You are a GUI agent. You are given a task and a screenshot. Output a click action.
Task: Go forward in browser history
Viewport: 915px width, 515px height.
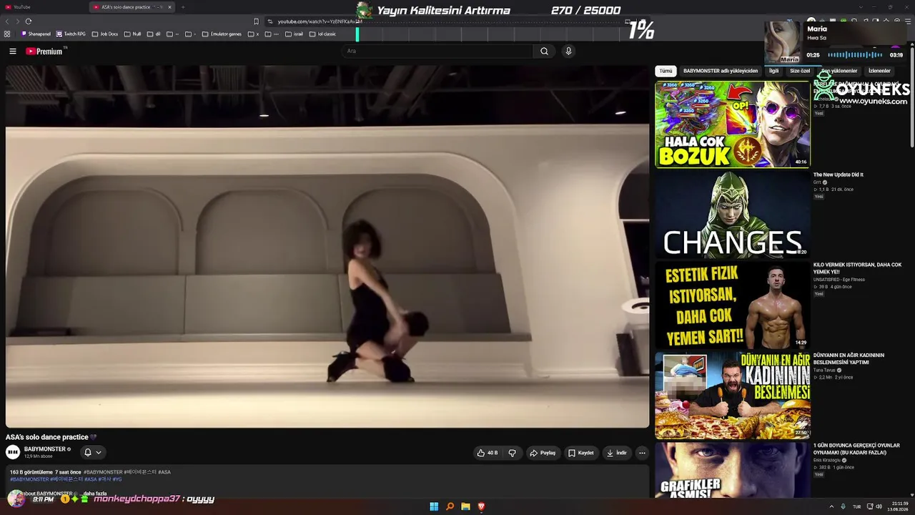(17, 21)
